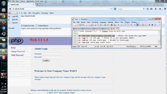Click the Windows Start orb
This screenshot has height=94, width=167.
[4, 3]
